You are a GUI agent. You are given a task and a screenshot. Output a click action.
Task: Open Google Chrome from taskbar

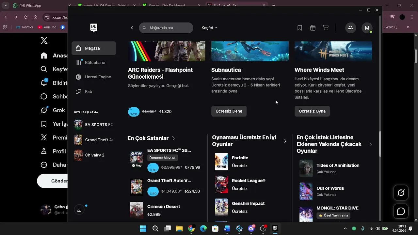[191, 228]
